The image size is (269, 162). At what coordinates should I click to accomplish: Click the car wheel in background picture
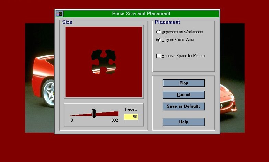tap(48, 93)
